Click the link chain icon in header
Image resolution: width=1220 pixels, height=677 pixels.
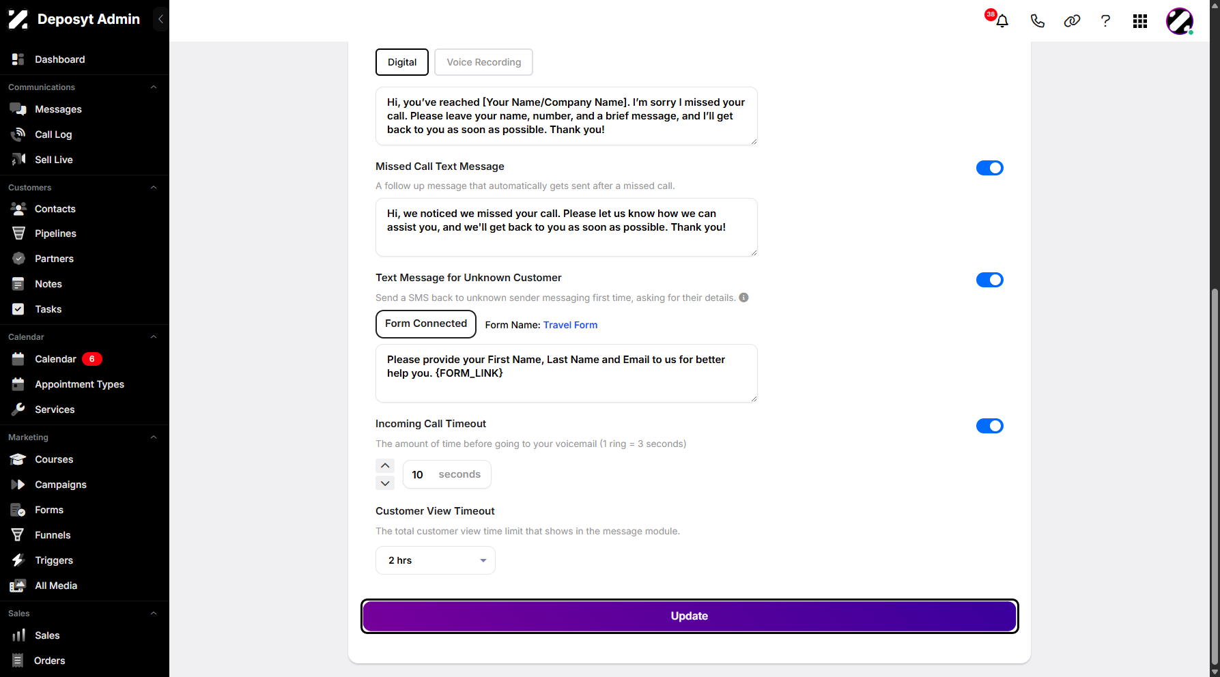[x=1072, y=21]
